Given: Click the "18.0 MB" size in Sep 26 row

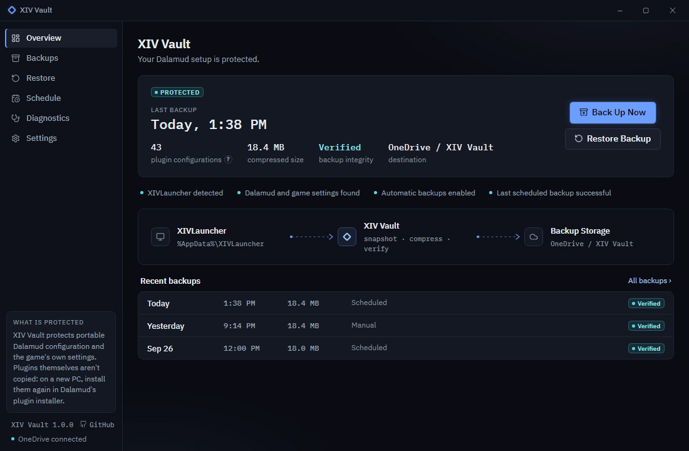Looking at the screenshot, I should (x=303, y=348).
